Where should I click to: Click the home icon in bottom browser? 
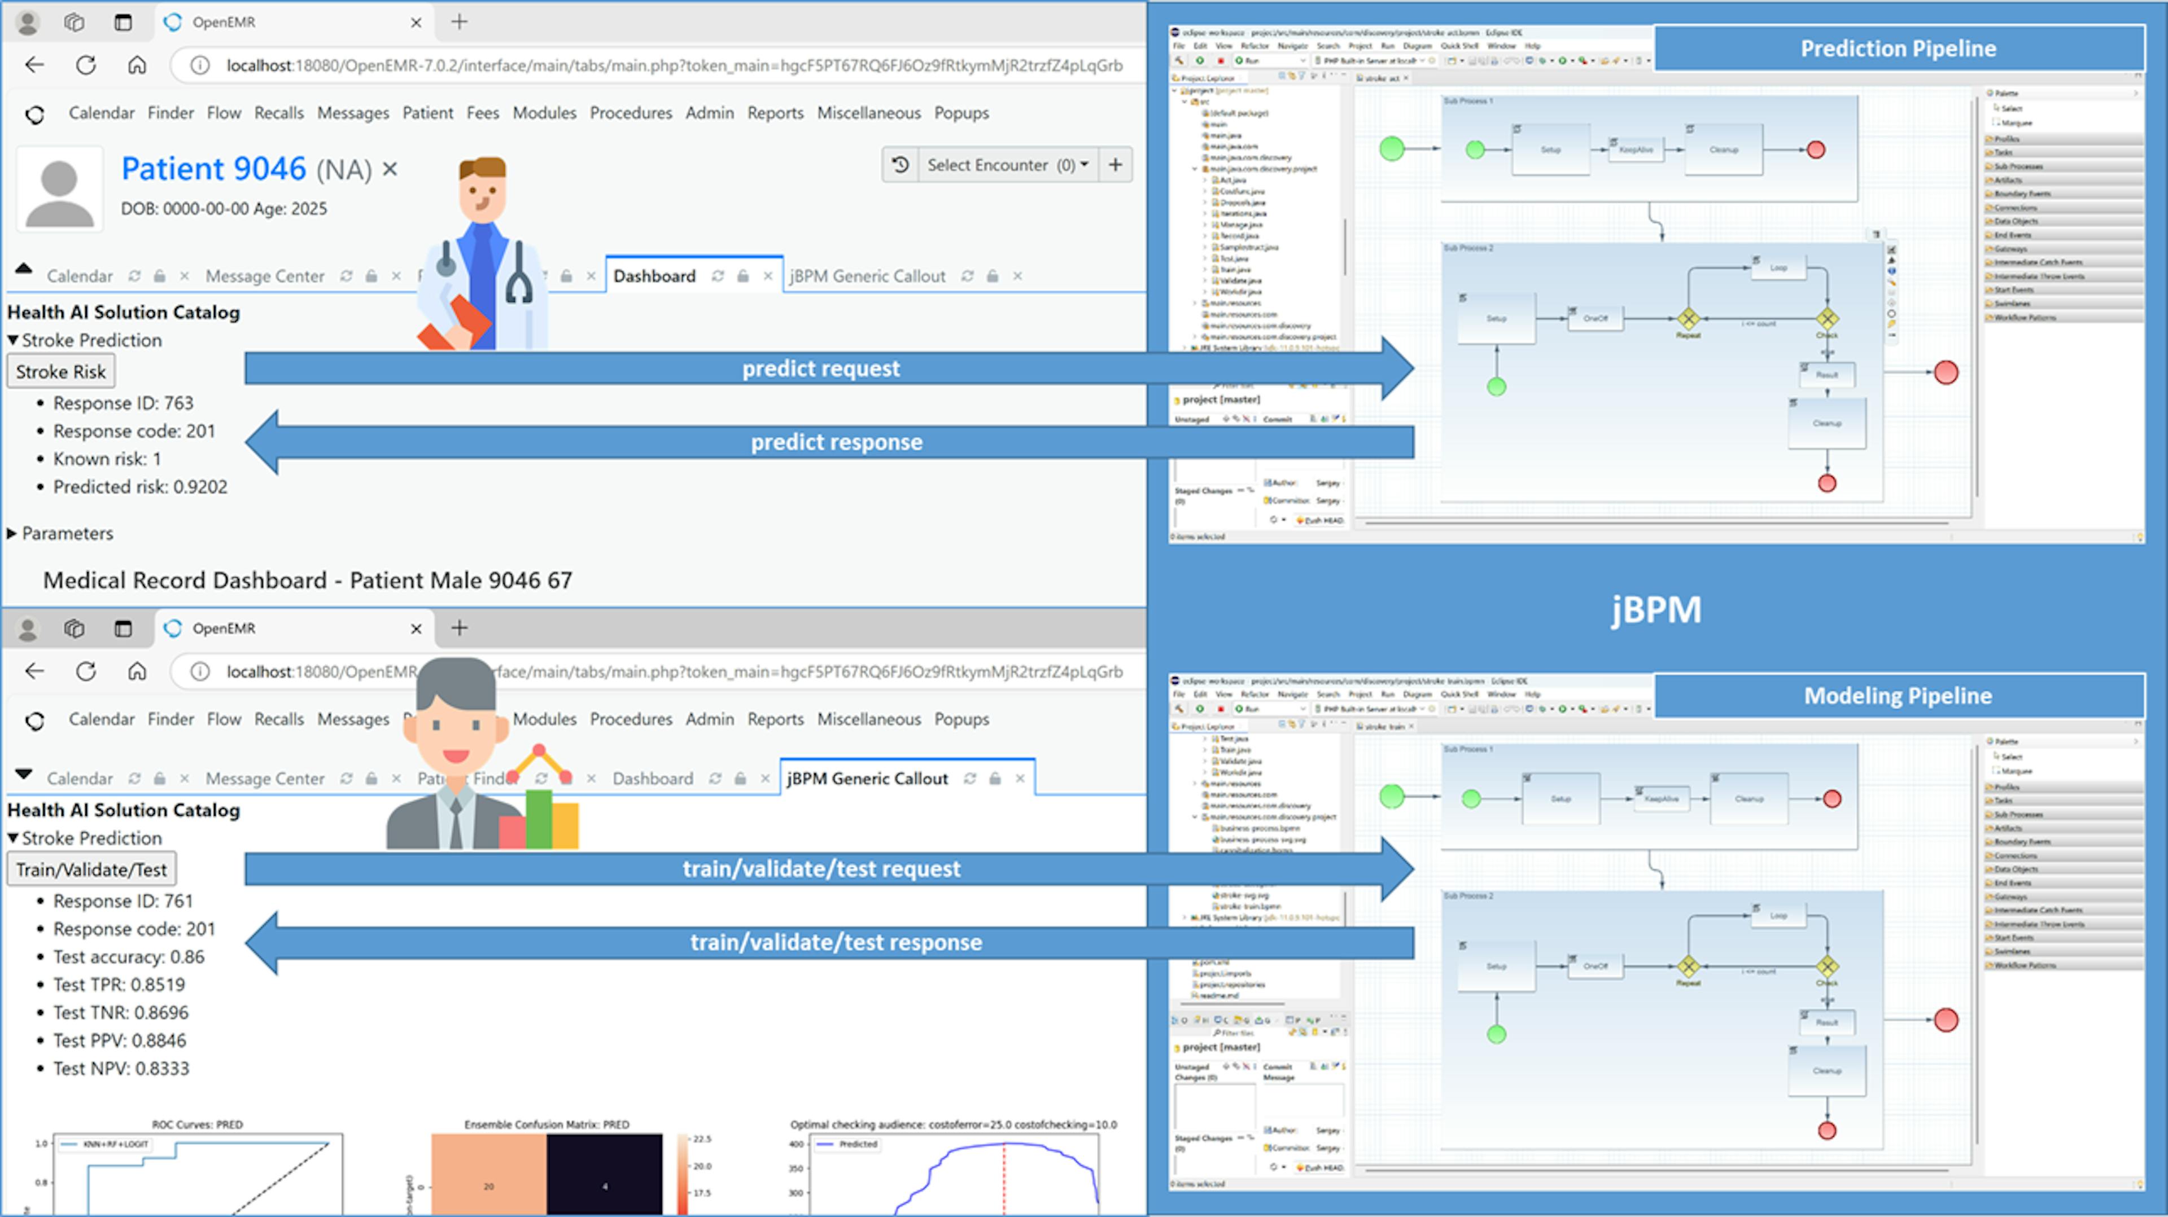tap(137, 671)
